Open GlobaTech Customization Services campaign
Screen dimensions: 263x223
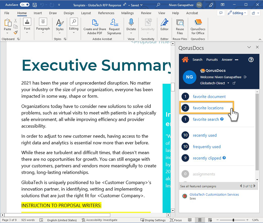(x=214, y=194)
